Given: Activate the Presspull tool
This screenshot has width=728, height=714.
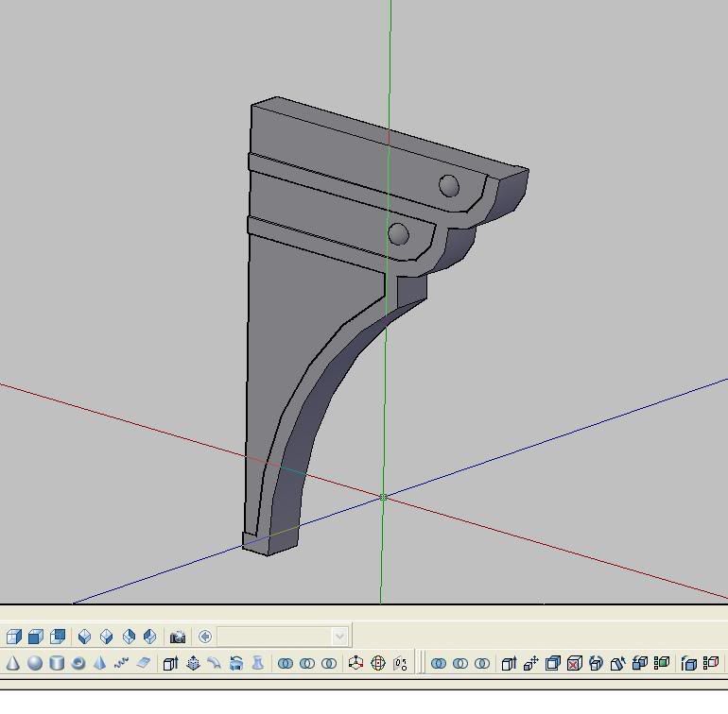Looking at the screenshot, I should click(193, 664).
